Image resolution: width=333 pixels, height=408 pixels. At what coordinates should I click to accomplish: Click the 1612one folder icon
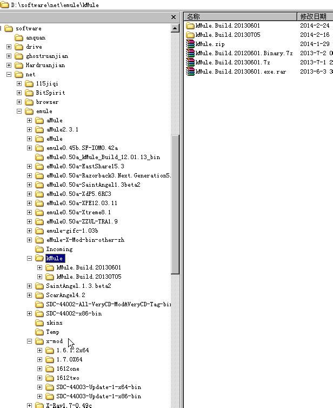click(50, 368)
